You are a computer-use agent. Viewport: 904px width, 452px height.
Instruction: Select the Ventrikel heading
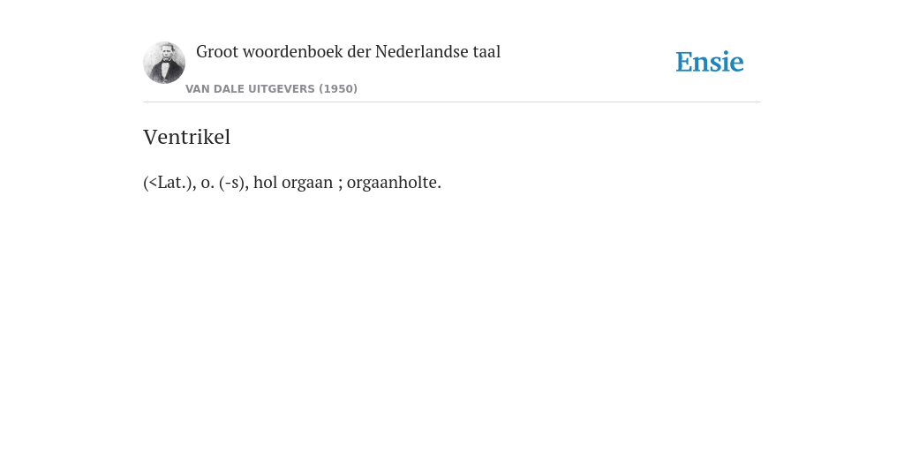tap(187, 137)
